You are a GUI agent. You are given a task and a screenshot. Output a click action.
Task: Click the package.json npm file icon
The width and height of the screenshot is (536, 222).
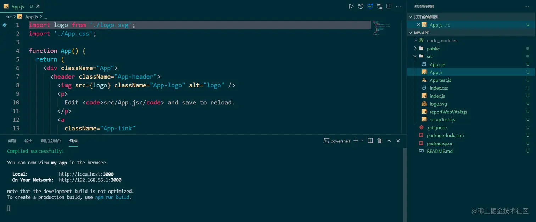(421, 143)
